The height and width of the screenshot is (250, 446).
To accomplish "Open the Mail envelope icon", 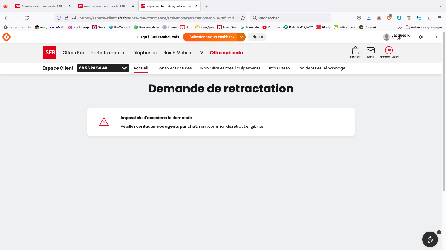I will [x=370, y=52].
